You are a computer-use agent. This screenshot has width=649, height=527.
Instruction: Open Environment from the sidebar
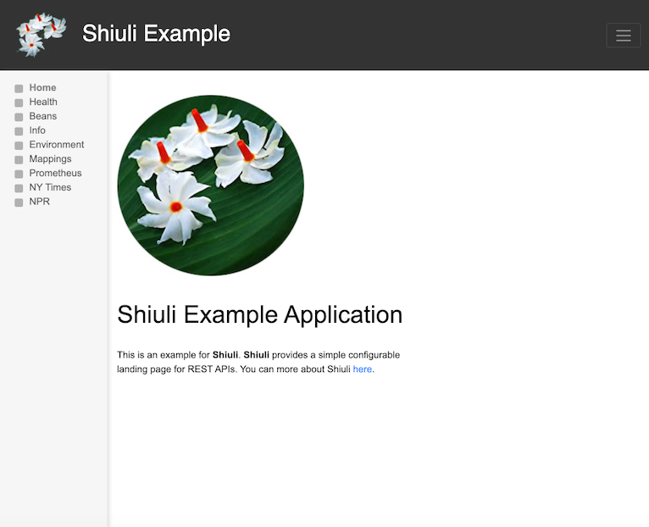coord(56,145)
